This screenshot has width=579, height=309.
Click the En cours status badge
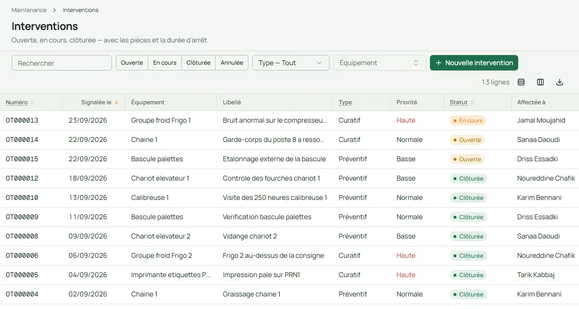[468, 120]
